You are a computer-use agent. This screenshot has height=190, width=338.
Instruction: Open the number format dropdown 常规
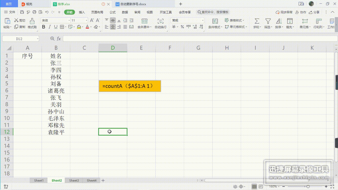coord(203,20)
